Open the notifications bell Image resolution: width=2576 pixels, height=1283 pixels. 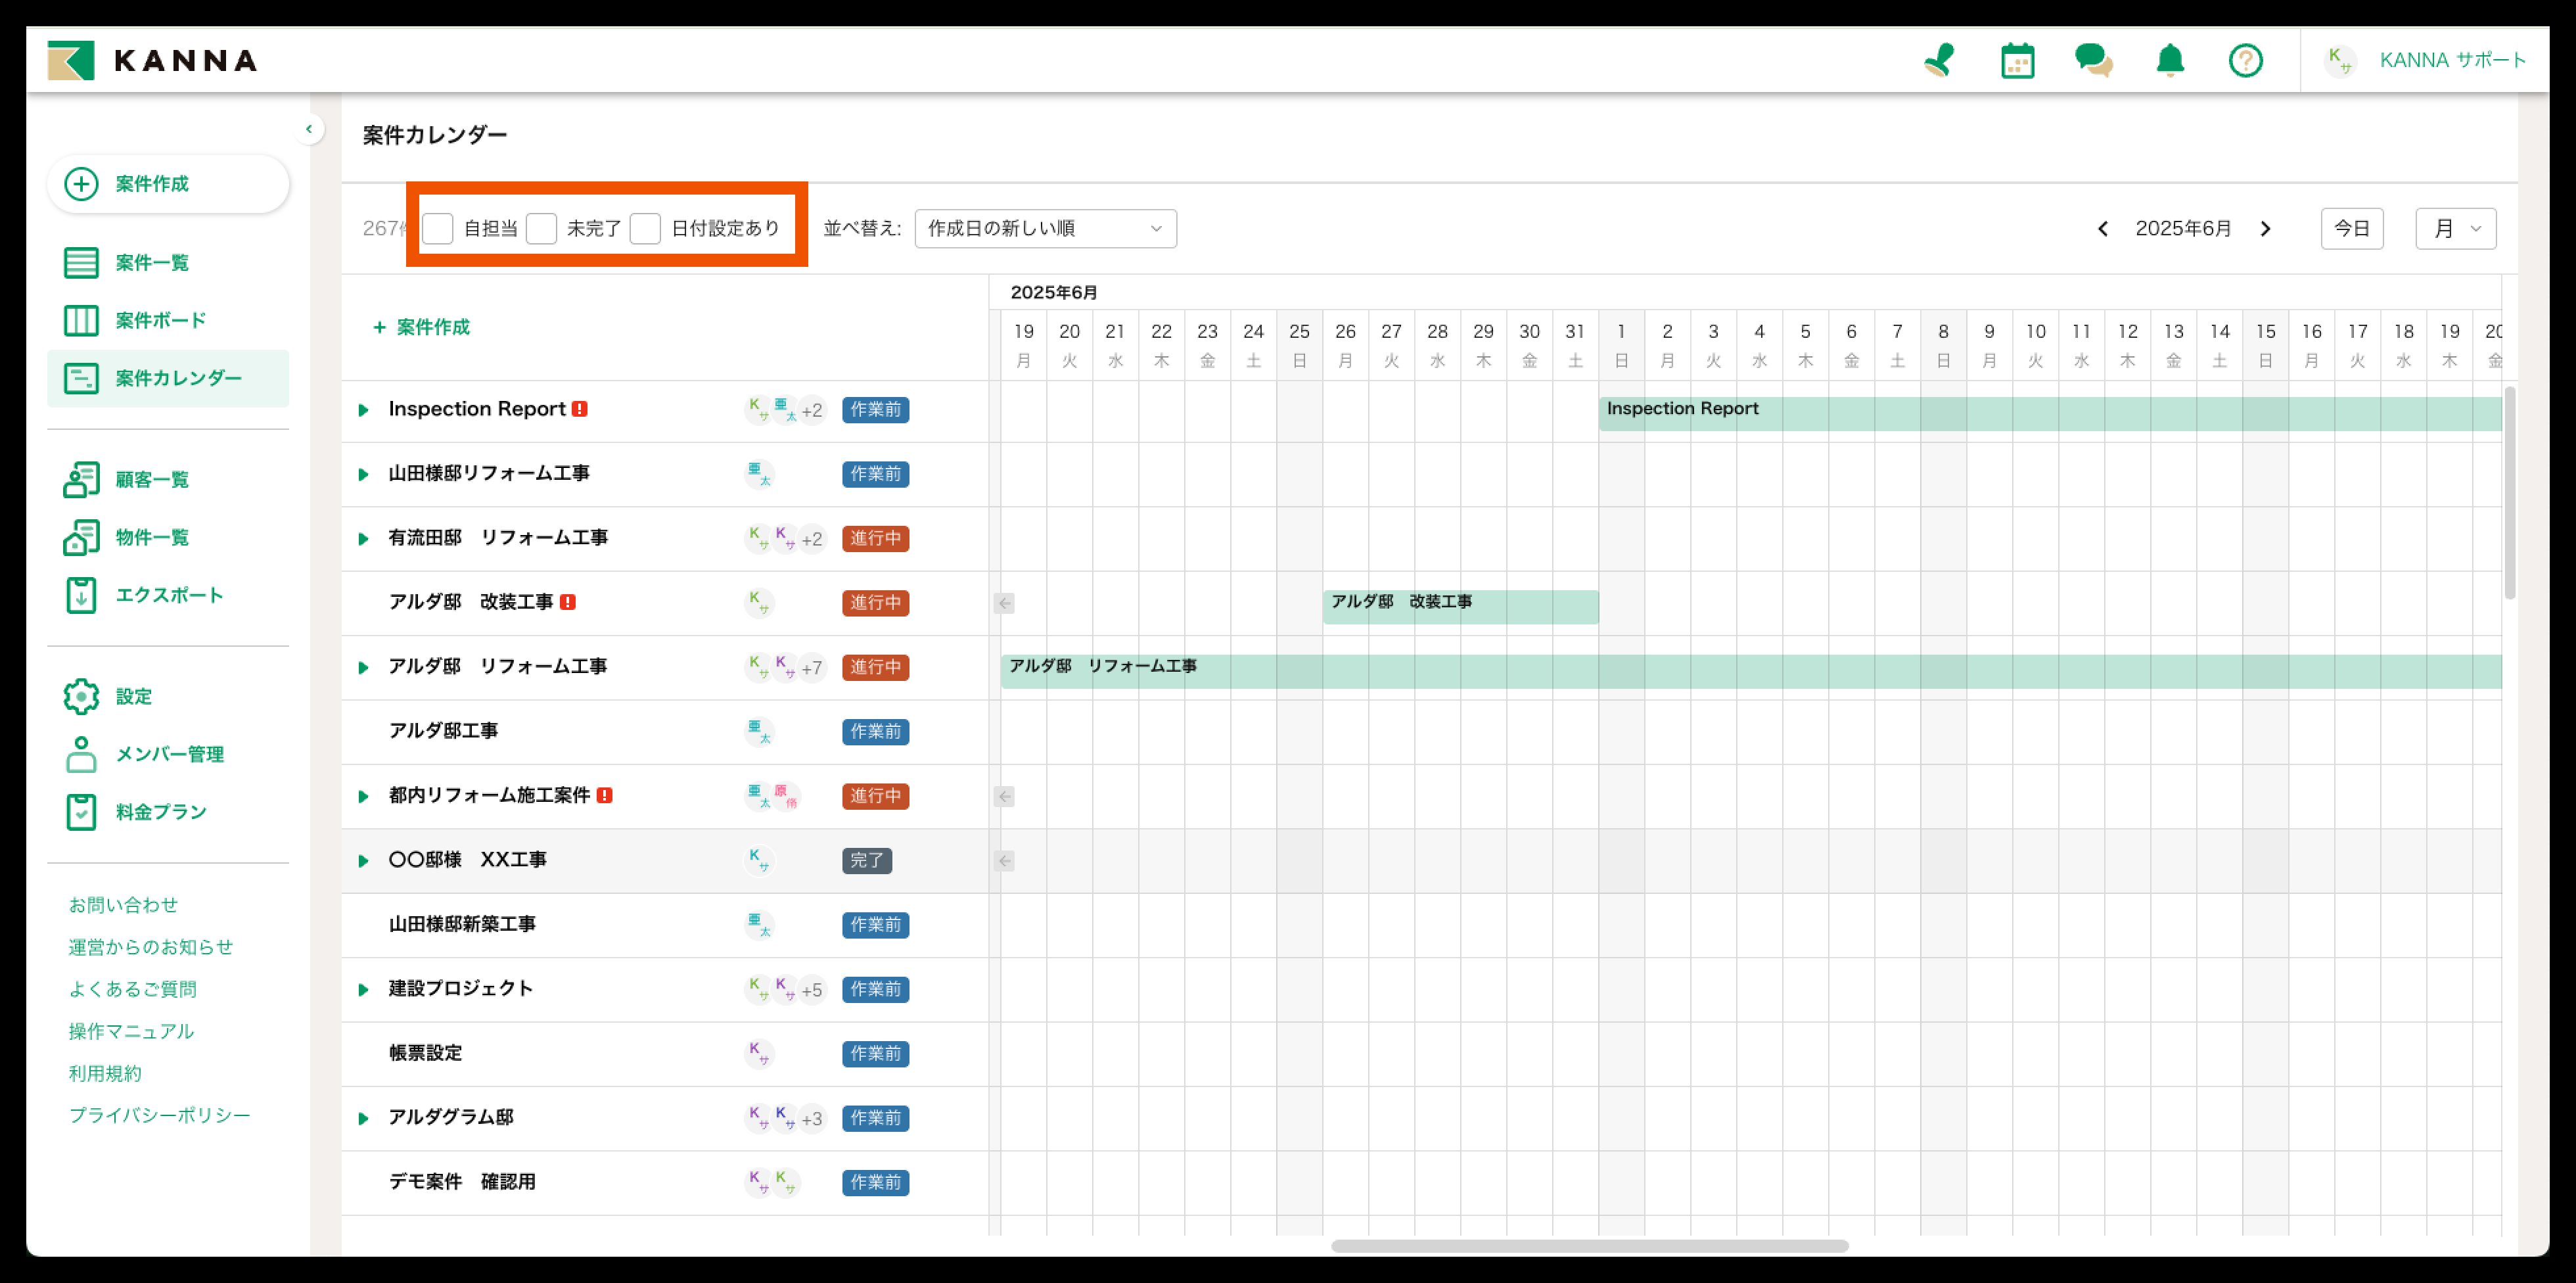(x=2169, y=60)
